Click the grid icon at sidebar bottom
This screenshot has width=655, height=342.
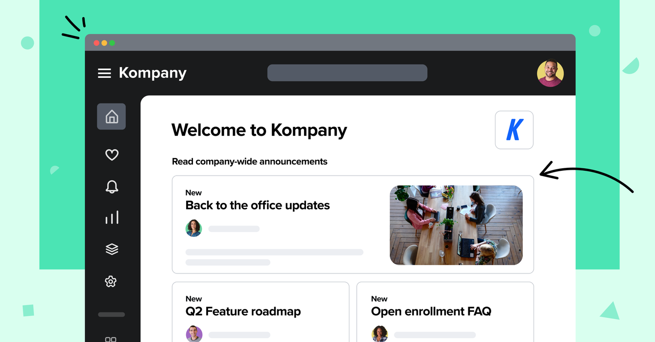tap(111, 339)
